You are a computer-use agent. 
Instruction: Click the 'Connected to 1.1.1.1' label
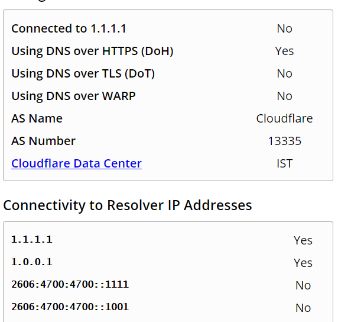tap(69, 28)
